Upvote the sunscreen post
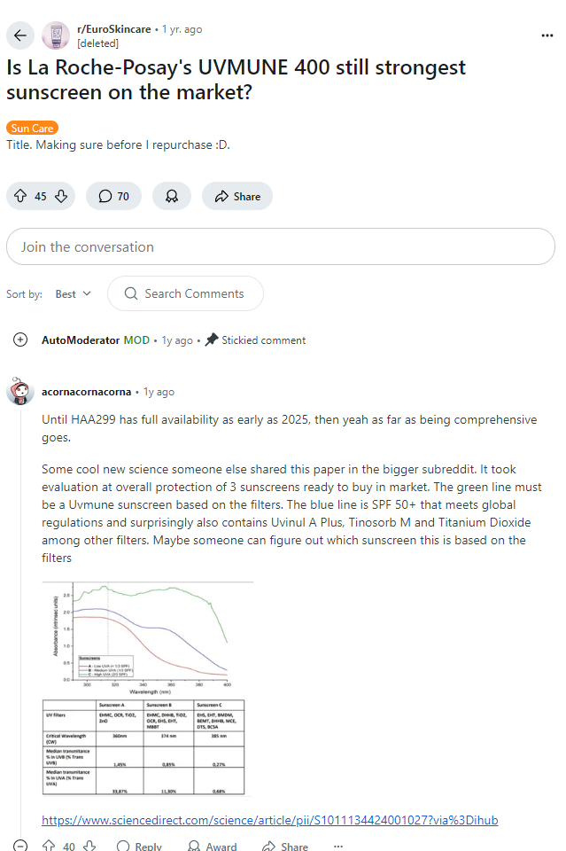 tap(19, 196)
